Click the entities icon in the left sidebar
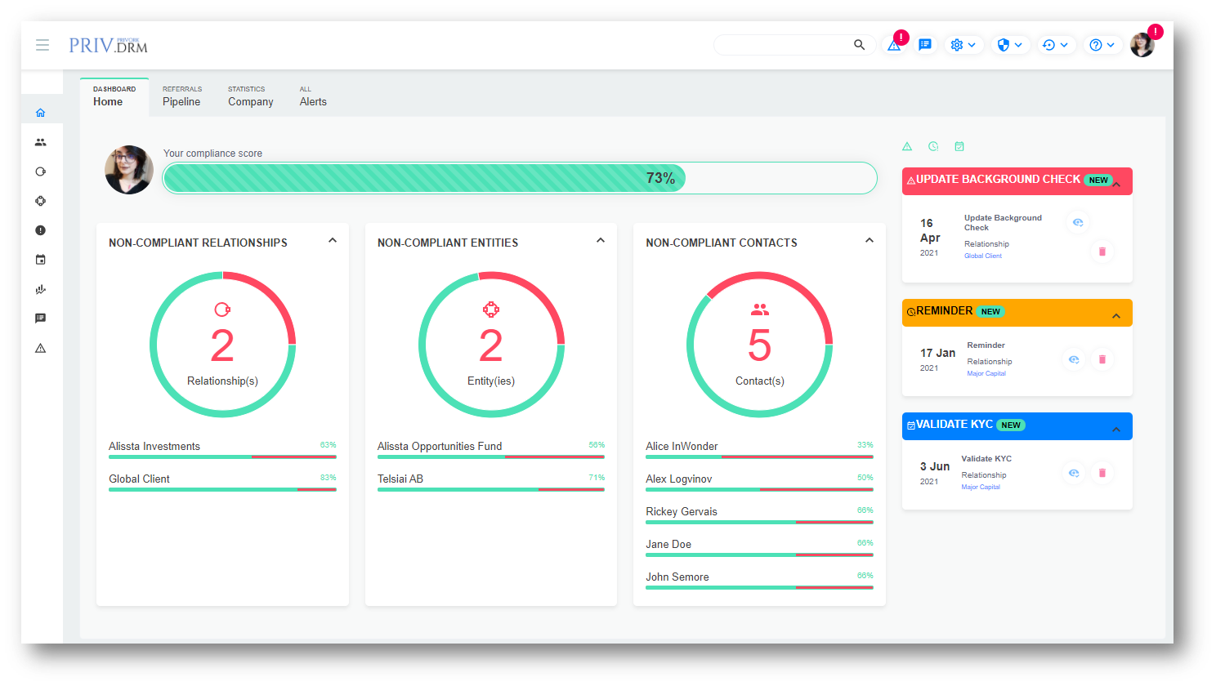Viewport: 1216px width, 686px height. point(41,201)
